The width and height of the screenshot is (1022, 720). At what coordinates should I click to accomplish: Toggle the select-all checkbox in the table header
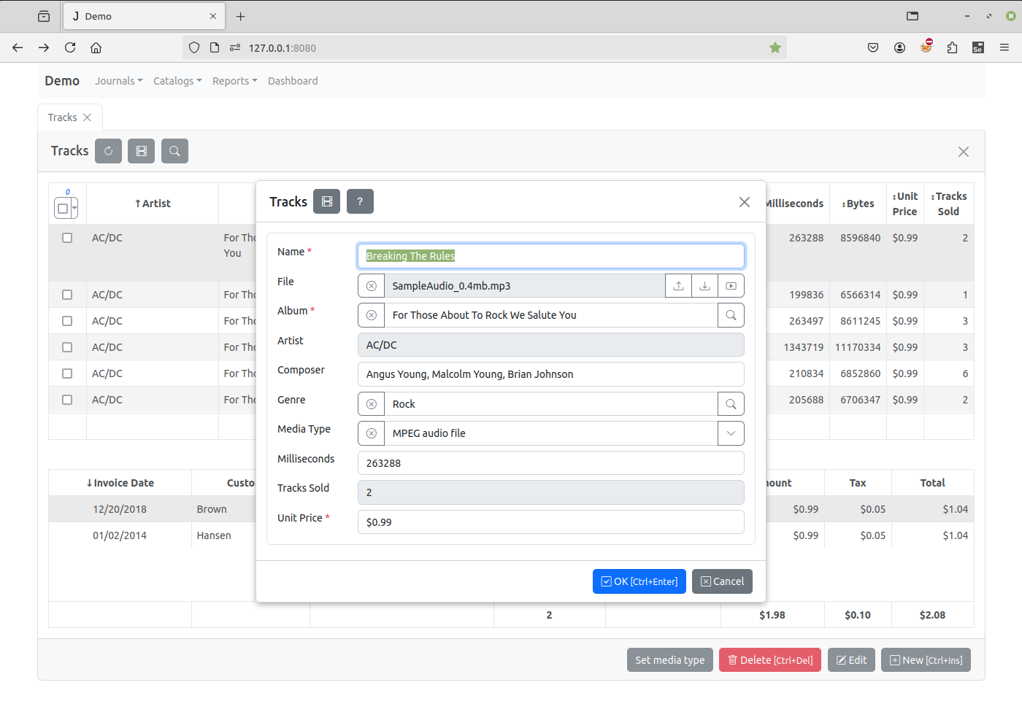coord(63,209)
